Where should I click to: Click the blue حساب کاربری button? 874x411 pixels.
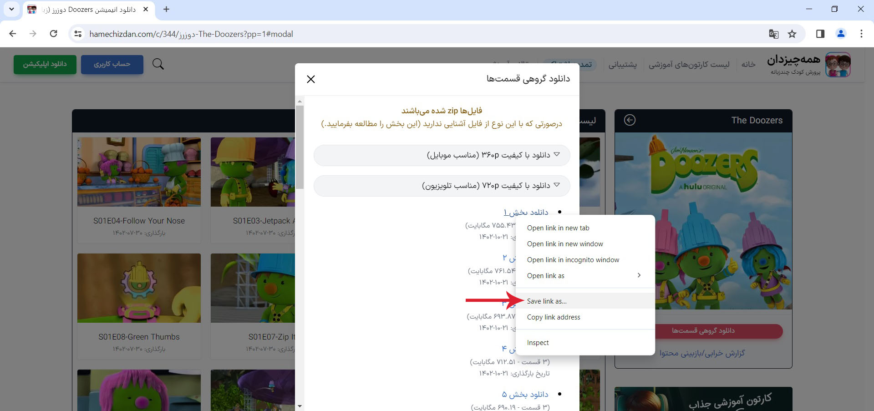tap(112, 64)
